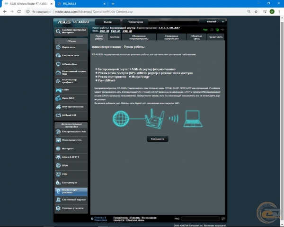This screenshot has height=227, width=284.
Task: Open the Internet (Интернет) sidebar item
Action: tap(71, 148)
